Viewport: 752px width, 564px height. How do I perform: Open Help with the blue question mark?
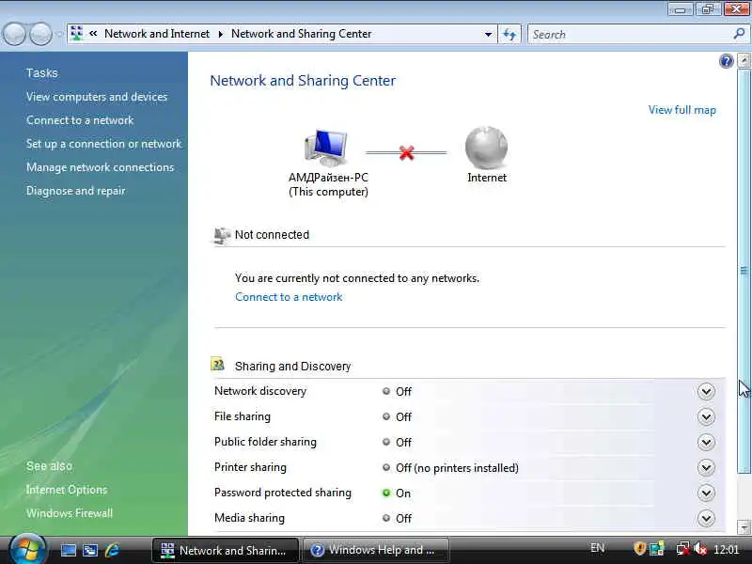(x=726, y=61)
